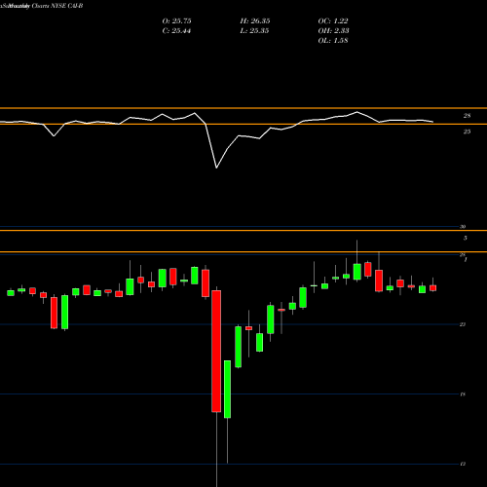Click the OL: 1.58 reading
Image resolution: width=487 pixels, height=487 pixels.
(x=333, y=41)
